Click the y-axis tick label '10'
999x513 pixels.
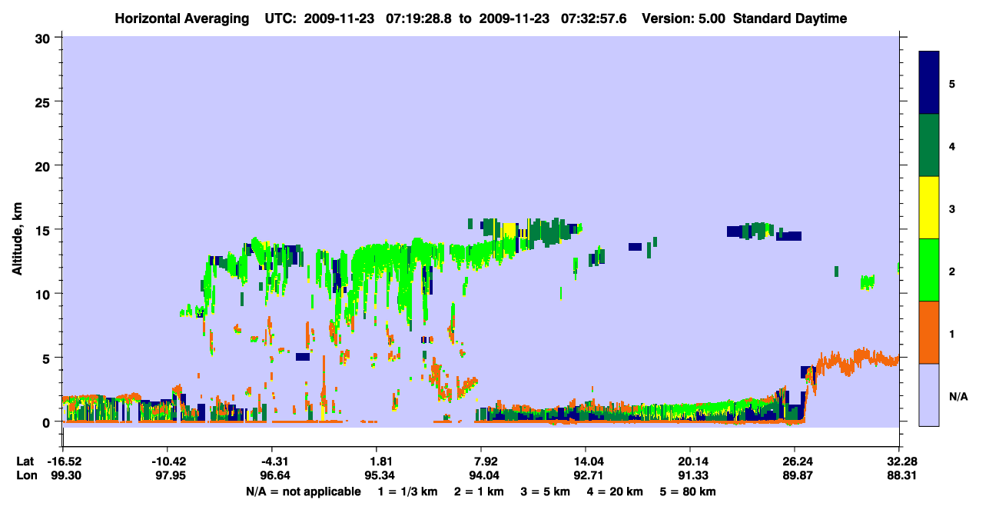click(45, 294)
